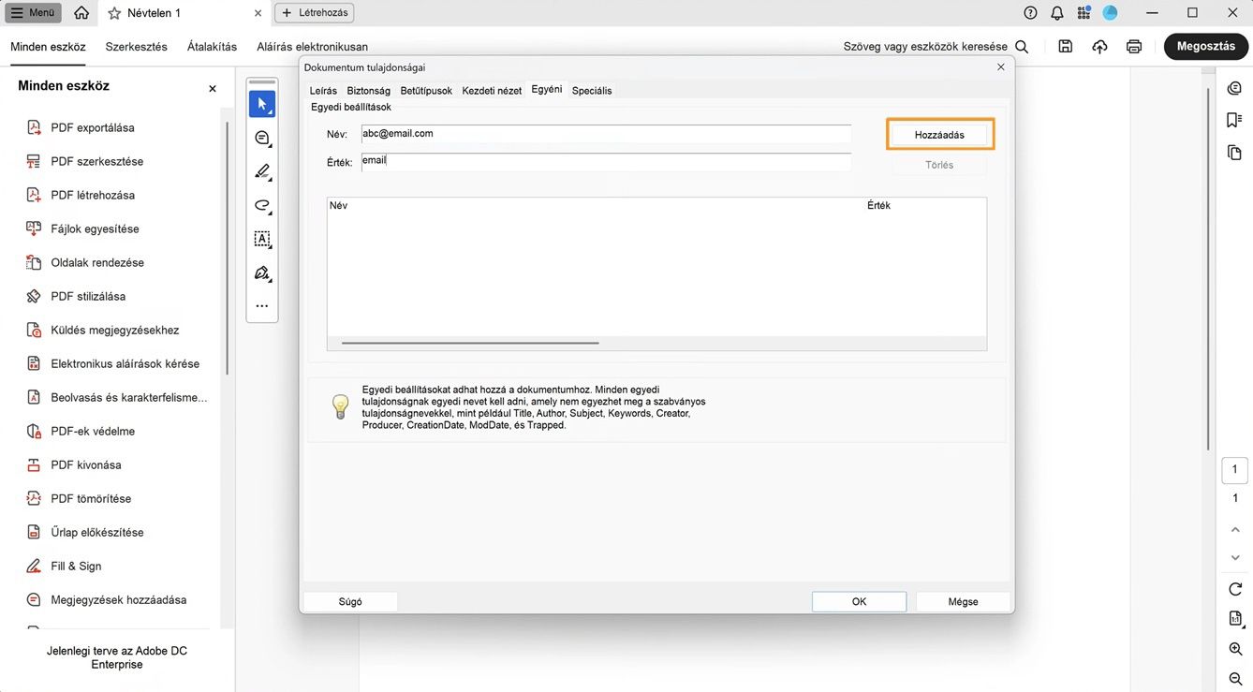The height and width of the screenshot is (692, 1253).
Task: Print using the printer icon
Action: tap(1134, 47)
